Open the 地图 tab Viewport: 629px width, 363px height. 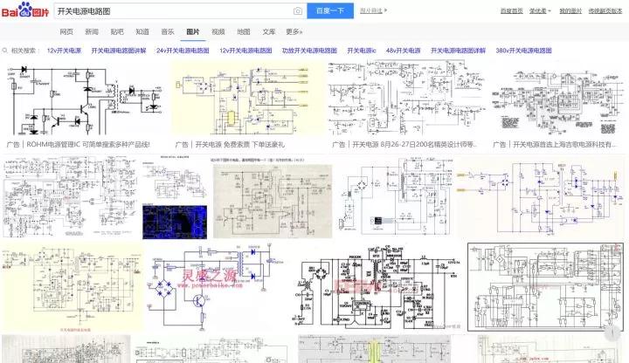243,31
